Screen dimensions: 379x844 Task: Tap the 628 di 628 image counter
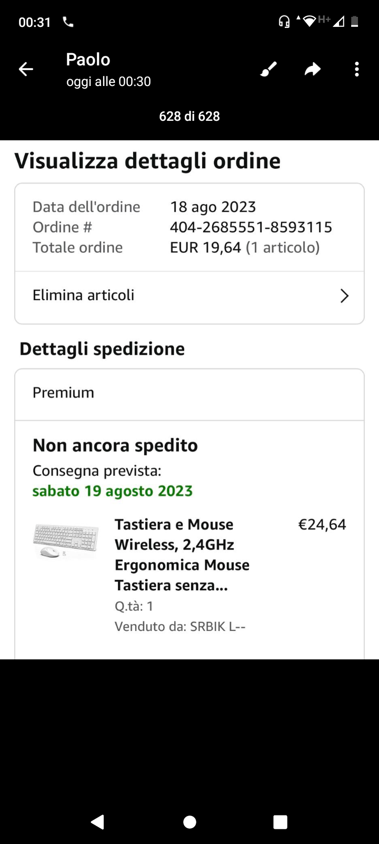point(189,116)
